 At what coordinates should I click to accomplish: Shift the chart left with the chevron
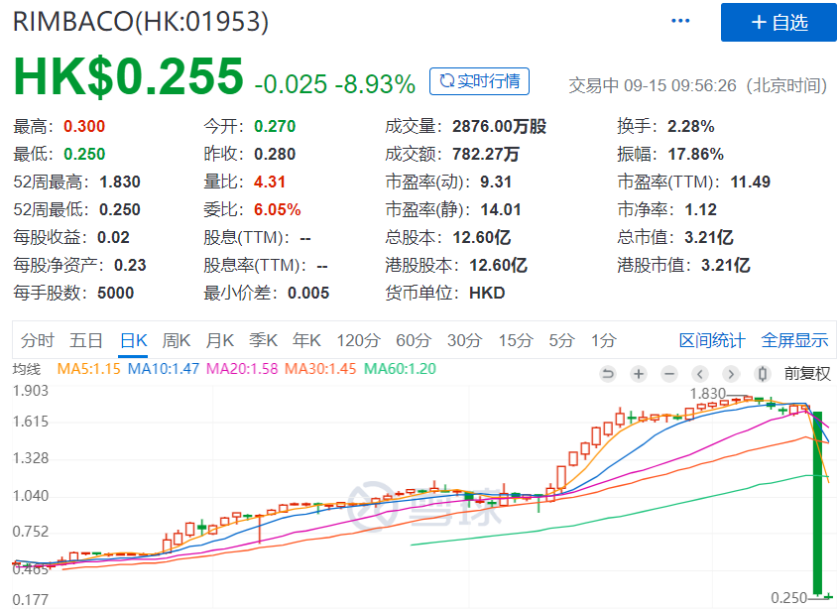click(700, 373)
